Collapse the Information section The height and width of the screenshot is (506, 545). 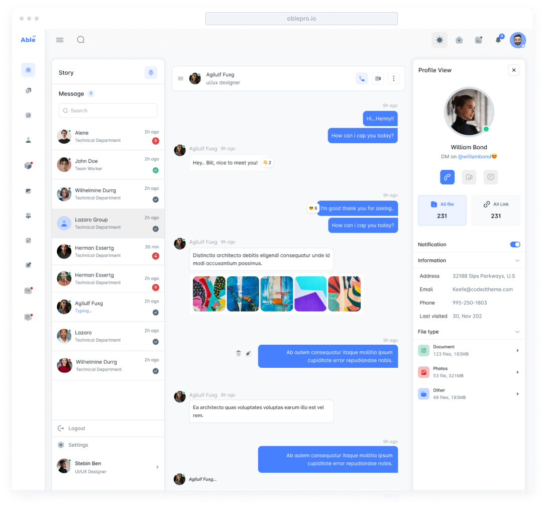[516, 260]
